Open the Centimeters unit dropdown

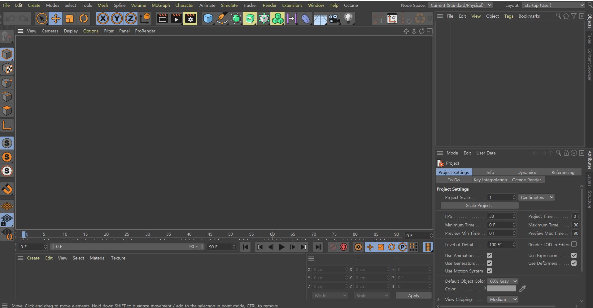click(537, 197)
